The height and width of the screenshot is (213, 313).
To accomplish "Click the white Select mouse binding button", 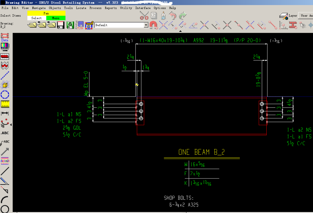I will coord(37,18).
